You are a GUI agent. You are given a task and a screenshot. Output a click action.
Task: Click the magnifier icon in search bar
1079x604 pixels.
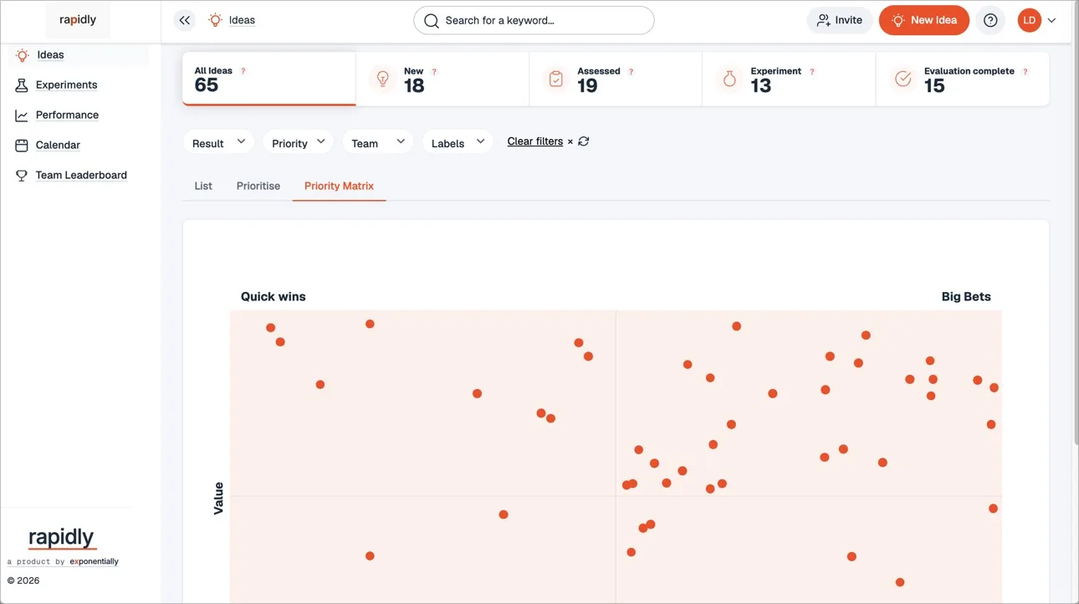point(432,21)
